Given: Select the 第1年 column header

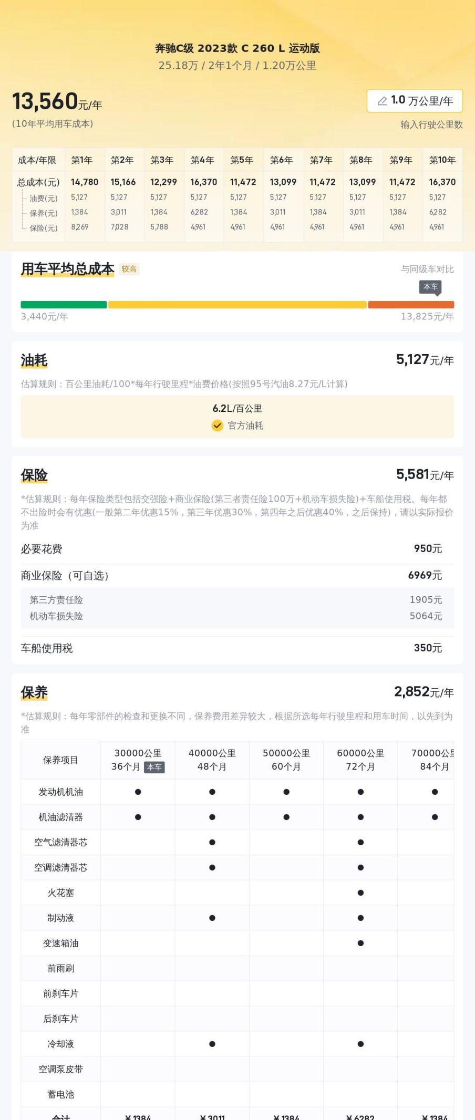Looking at the screenshot, I should click(x=82, y=160).
